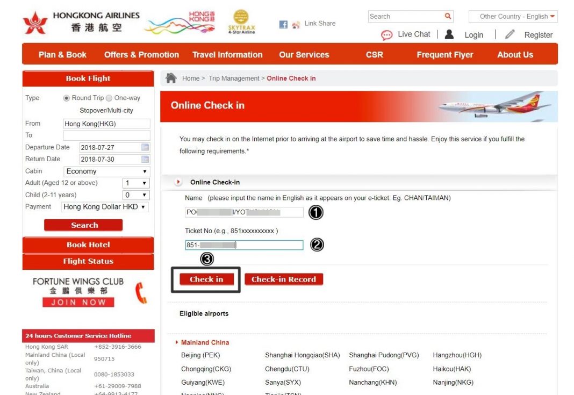Click the Hong Kong Airlines logo
Screen dimensions: 574x395
coord(81,22)
